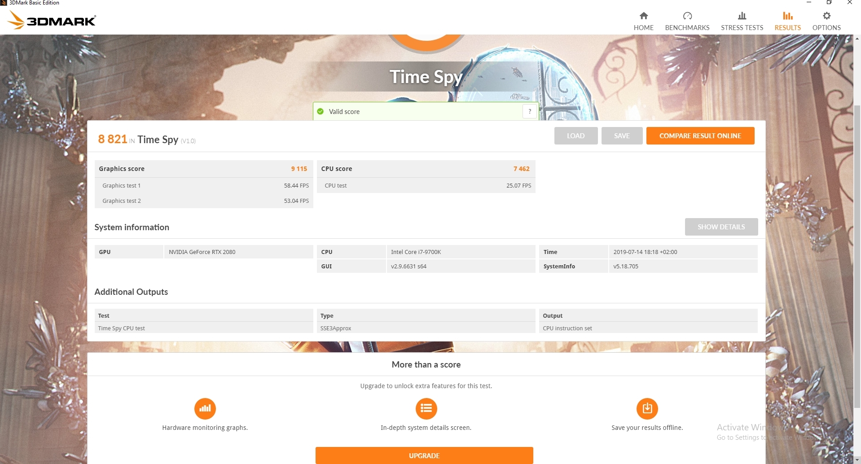Click Graphics test 2 value 53.04 FPS
861x464 pixels.
(x=296, y=201)
